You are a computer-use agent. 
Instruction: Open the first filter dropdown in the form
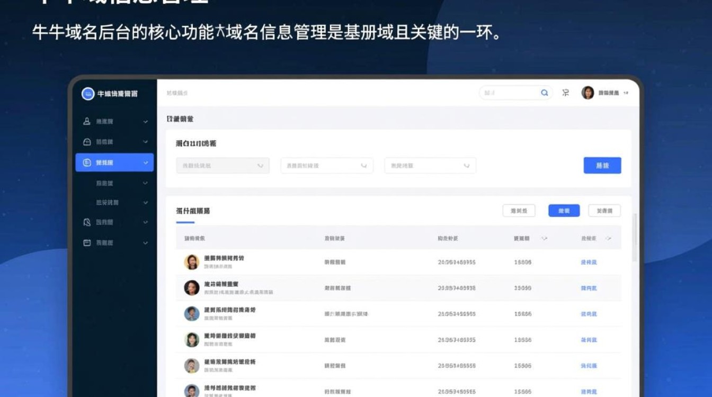pos(222,165)
